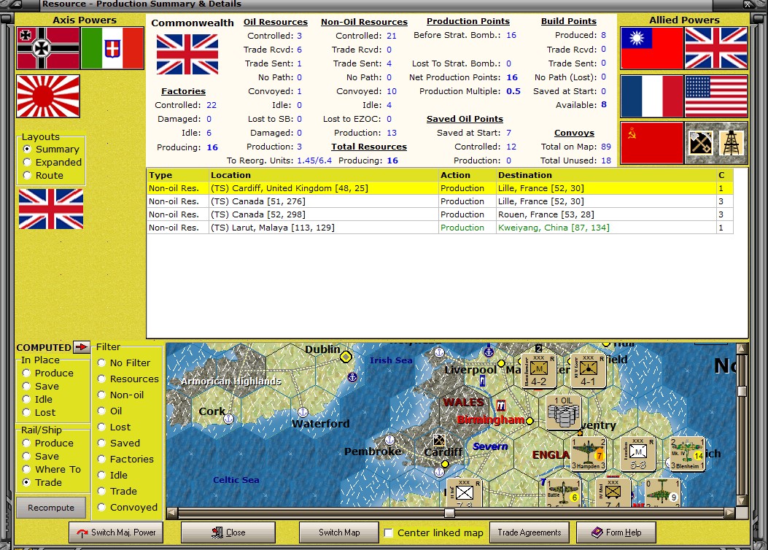768x550 pixels.
Task: Select the No Filter option
Action: click(124, 363)
